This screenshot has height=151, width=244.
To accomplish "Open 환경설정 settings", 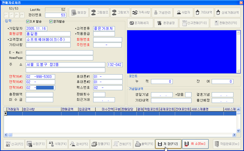I will tap(166, 23).
